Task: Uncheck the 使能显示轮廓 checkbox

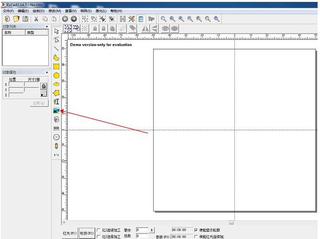Action: point(196,230)
